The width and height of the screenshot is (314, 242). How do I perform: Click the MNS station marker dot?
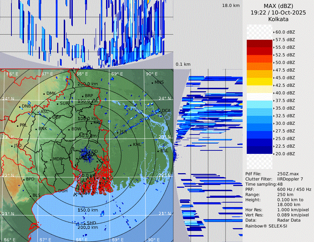(152, 83)
